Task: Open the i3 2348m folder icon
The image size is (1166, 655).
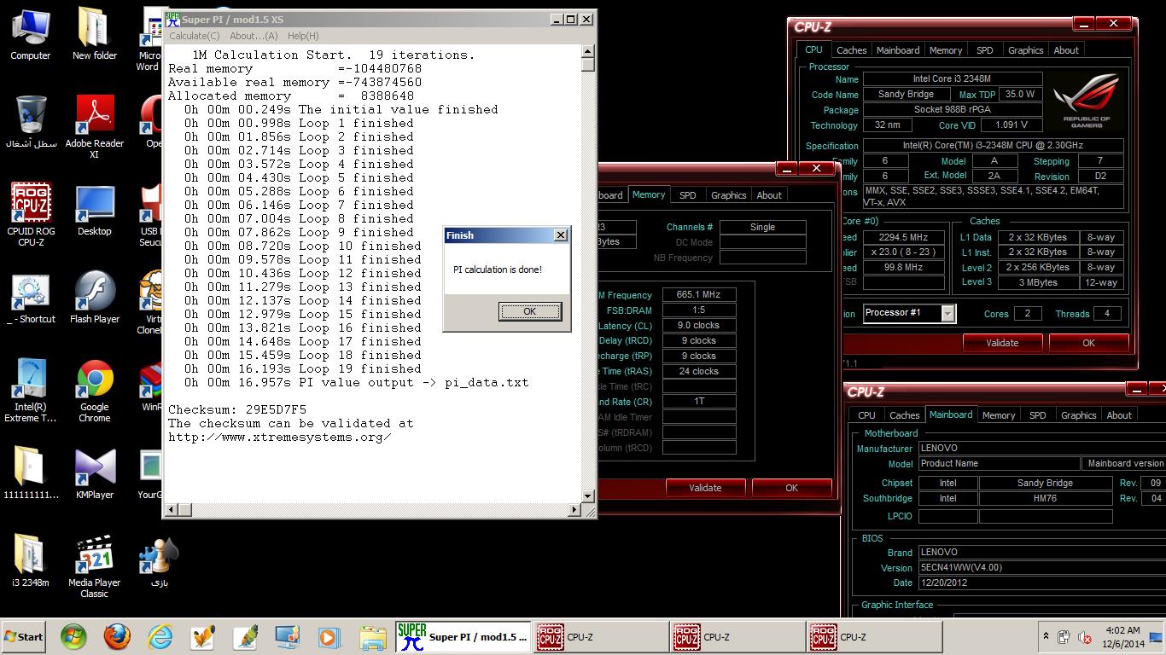Action: point(31,561)
